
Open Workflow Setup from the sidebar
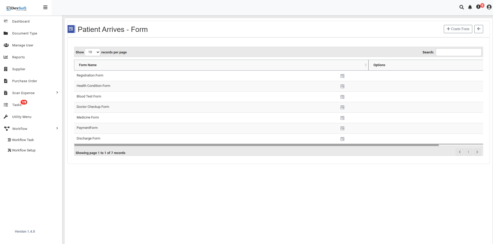click(x=23, y=150)
